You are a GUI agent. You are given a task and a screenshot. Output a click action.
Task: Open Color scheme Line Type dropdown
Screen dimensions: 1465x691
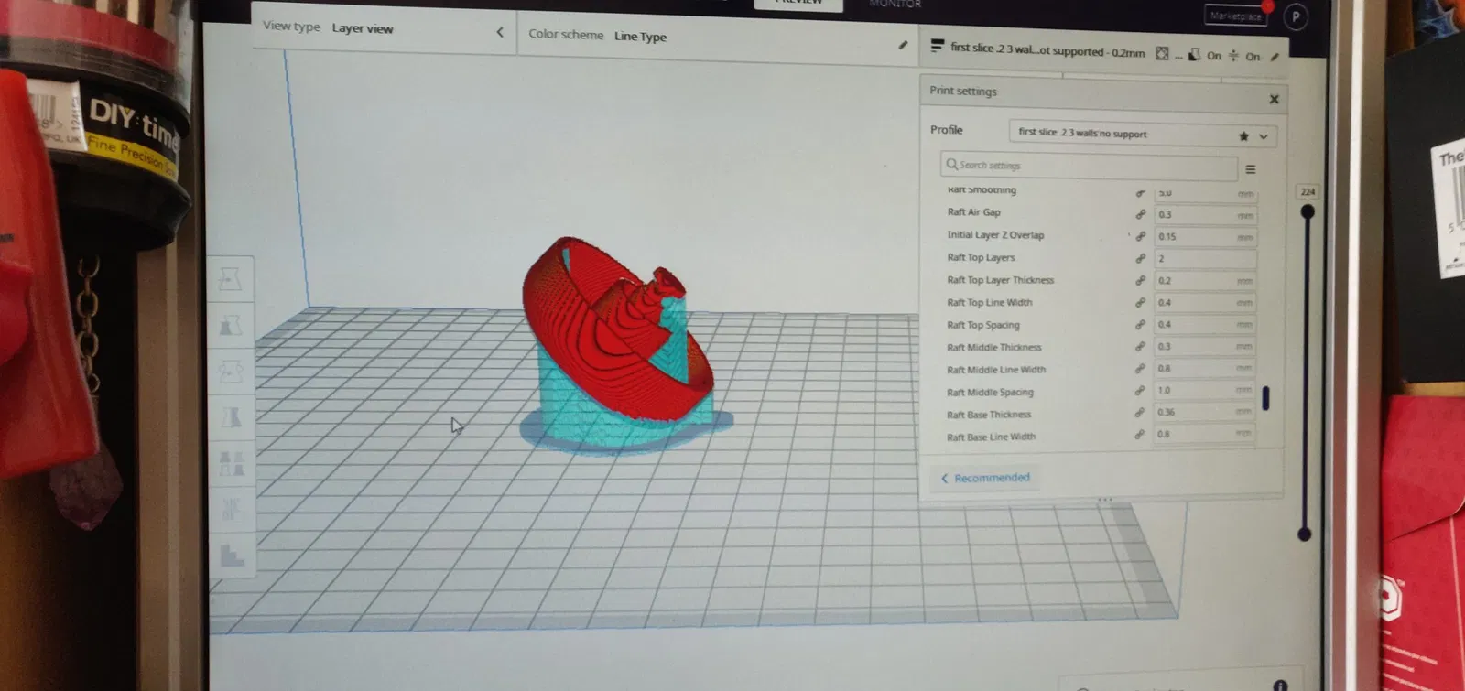point(718,38)
